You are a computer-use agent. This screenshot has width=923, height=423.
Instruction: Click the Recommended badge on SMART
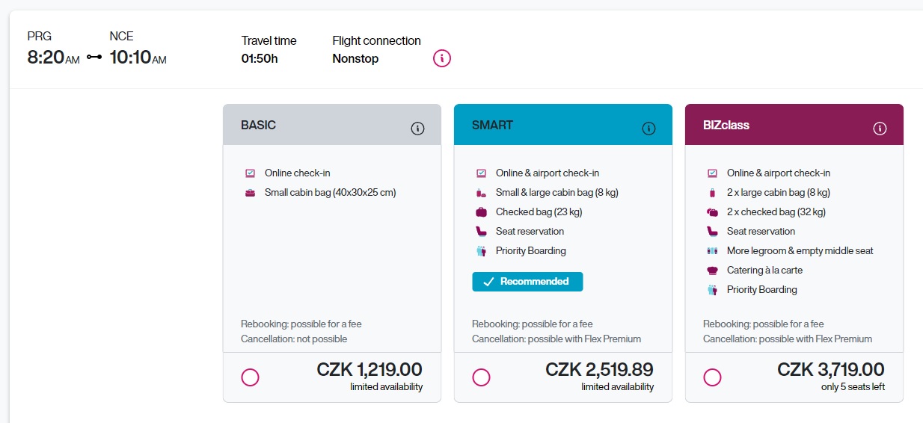click(x=527, y=282)
